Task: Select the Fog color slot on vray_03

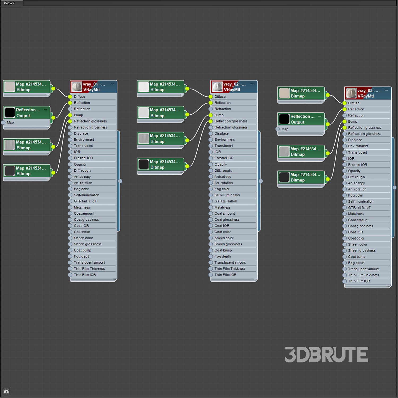Action: click(x=356, y=195)
